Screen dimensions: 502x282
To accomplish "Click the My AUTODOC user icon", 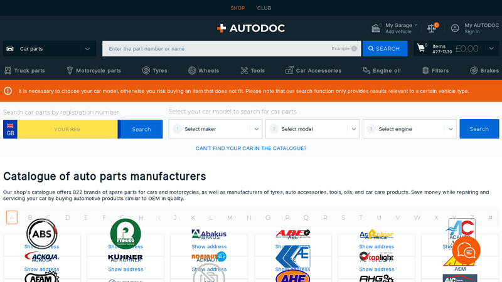I will 455,28.
